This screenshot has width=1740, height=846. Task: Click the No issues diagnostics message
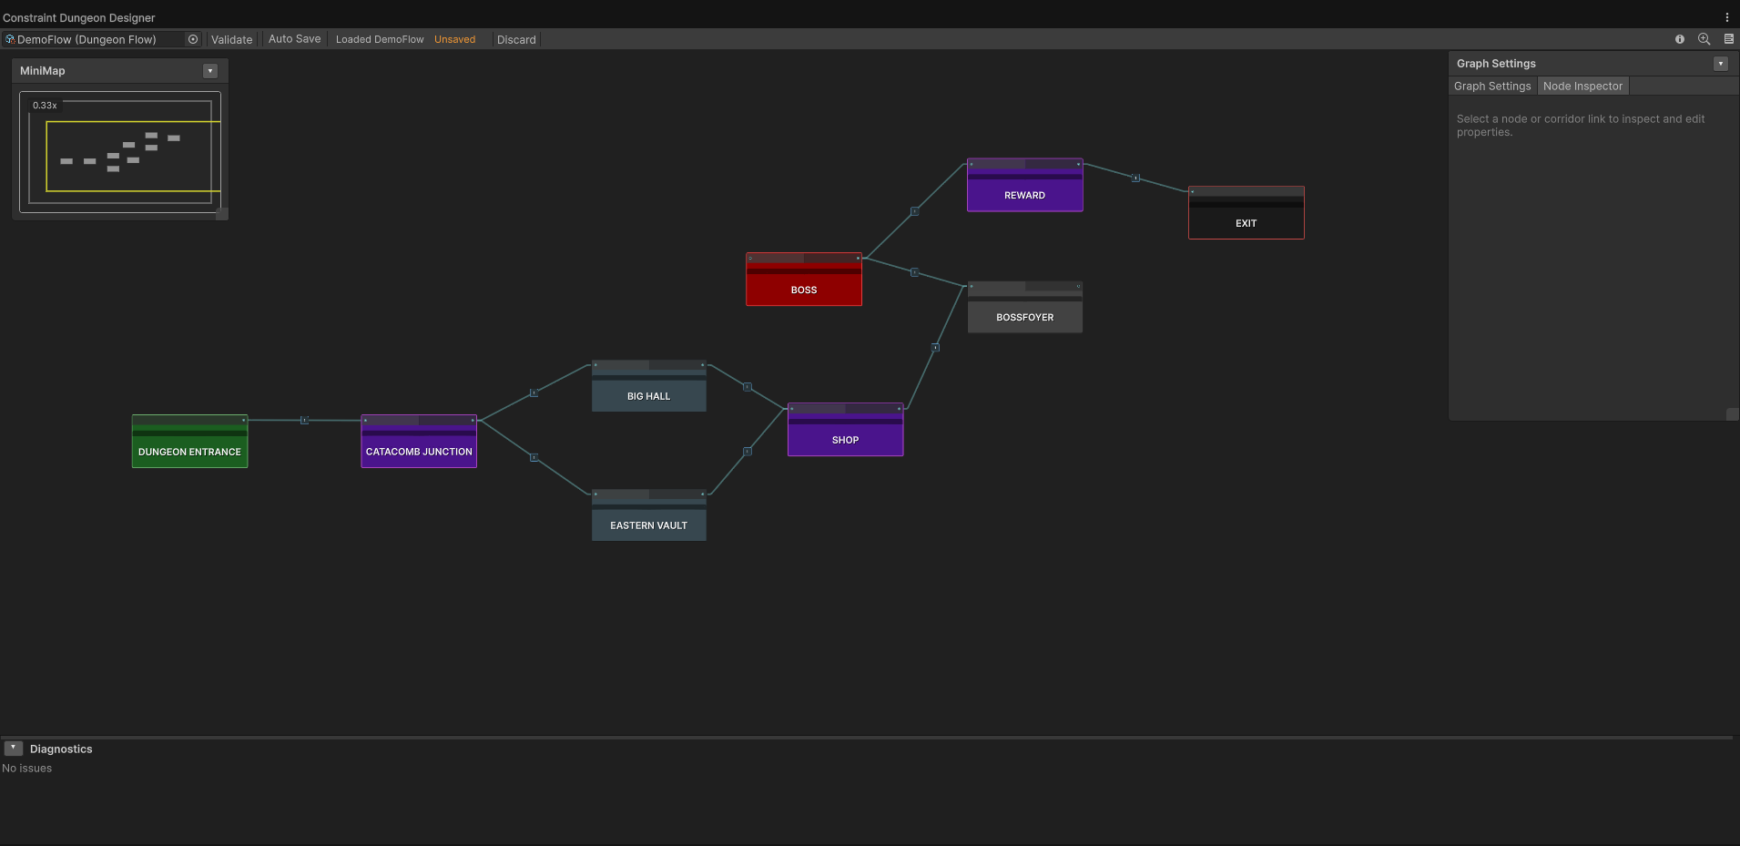click(27, 769)
